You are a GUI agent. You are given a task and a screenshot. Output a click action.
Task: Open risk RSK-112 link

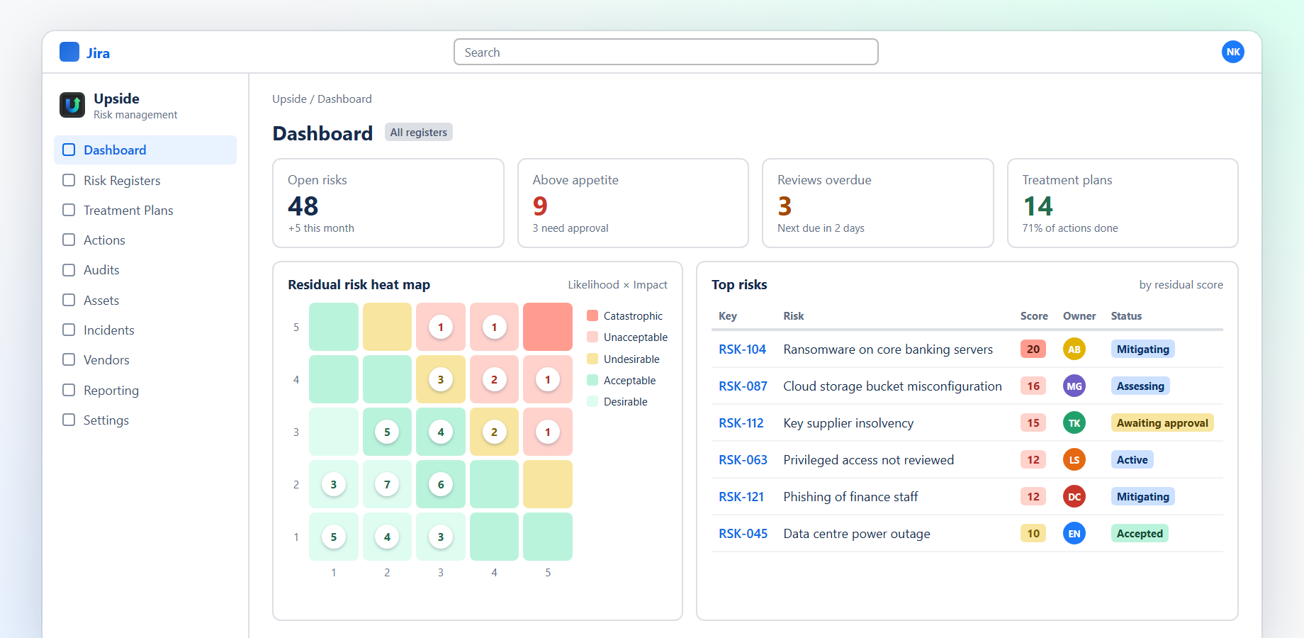[x=741, y=422]
